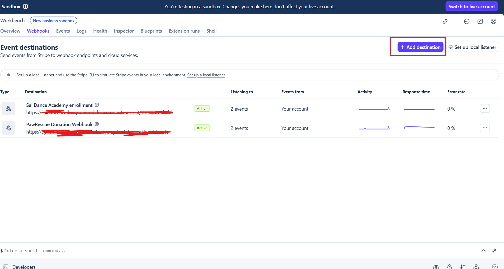Go to the Overview tab
Image resolution: width=504 pixels, height=269 pixels.
[x=10, y=31]
